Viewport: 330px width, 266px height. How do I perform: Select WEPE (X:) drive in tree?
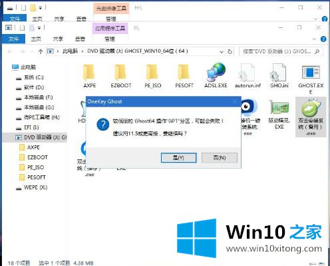tap(31, 187)
